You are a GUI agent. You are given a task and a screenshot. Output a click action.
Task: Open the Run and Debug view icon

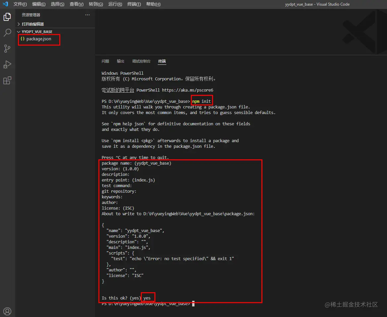point(7,64)
